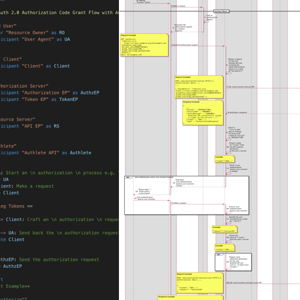Image resolution: width=300 pixels, height=300 pixels.
Task: Select the 'uthorize""' code line at bottom
Action: (13, 298)
